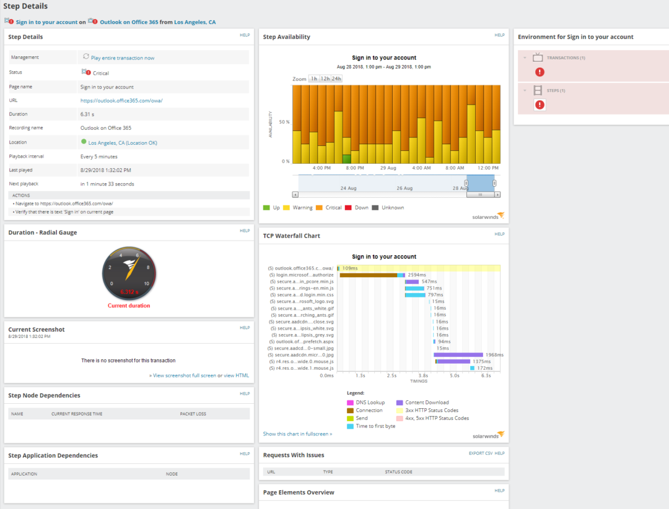Open Help for Duration - Radial Gauge panel
Viewport: 669px width, 509px height.
pyautogui.click(x=245, y=231)
